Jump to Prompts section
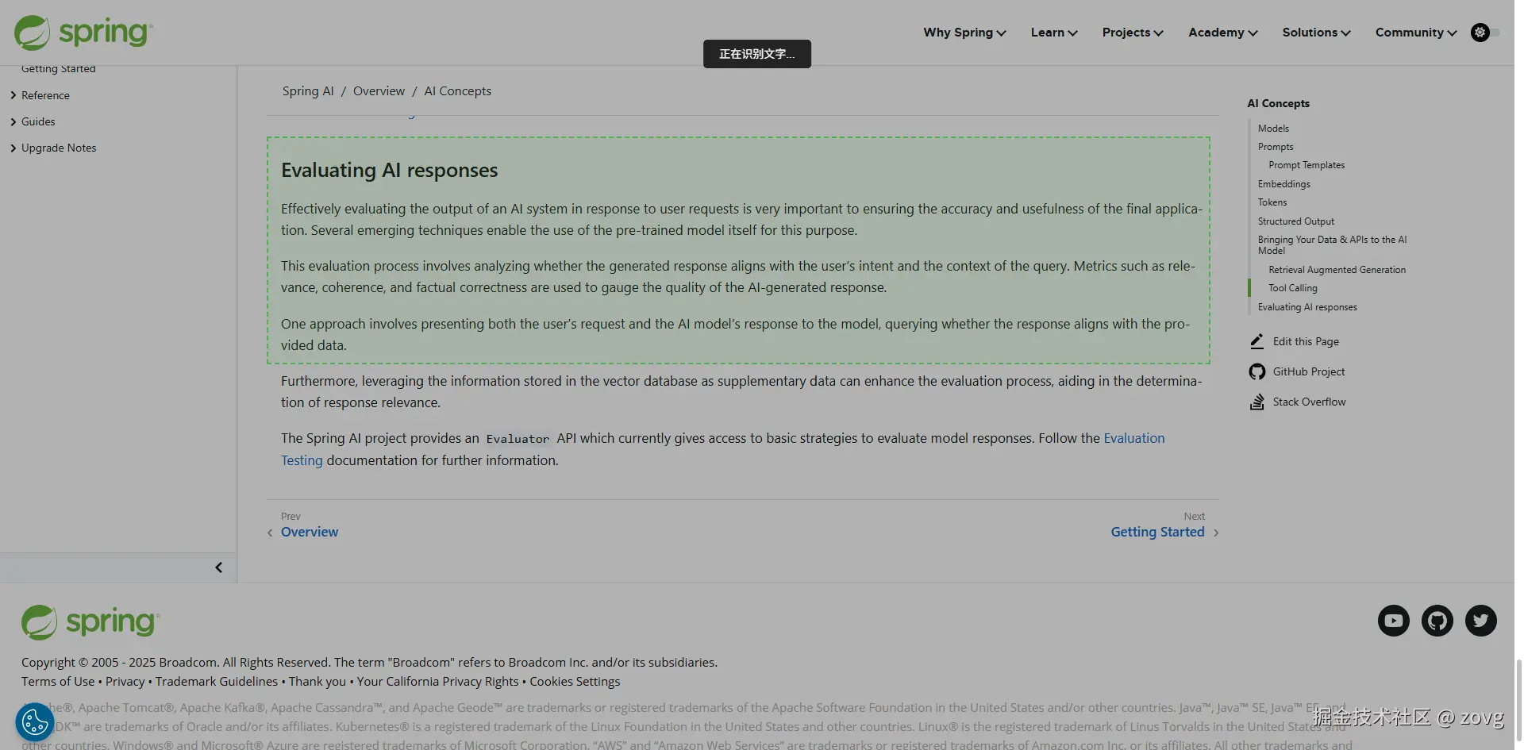 click(1276, 147)
